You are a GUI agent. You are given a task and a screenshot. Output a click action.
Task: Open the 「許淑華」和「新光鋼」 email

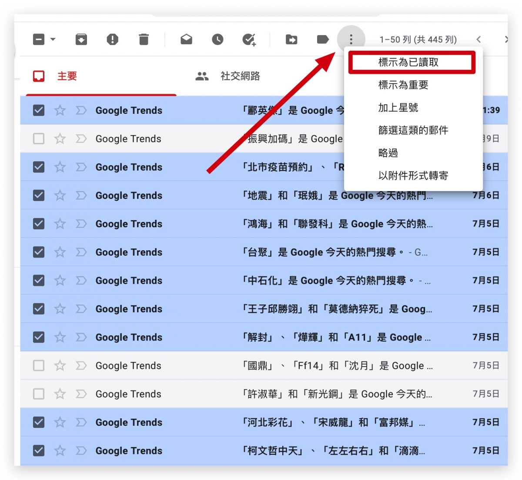pos(336,394)
